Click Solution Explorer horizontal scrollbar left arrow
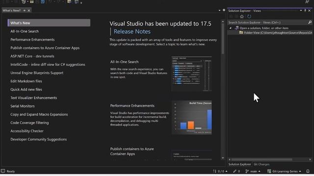The width and height of the screenshot is (314, 176). point(230,159)
